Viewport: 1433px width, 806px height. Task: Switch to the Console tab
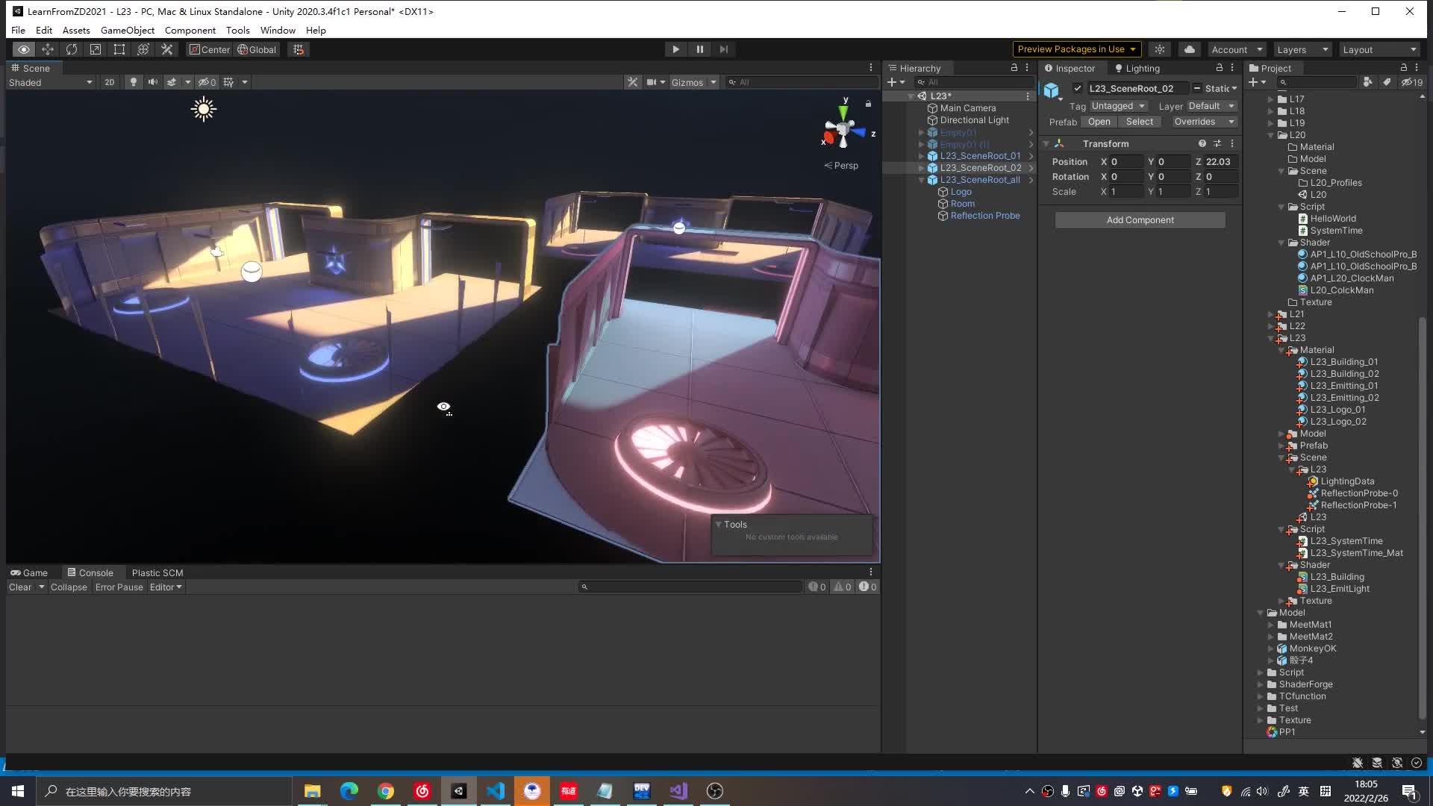tap(90, 572)
